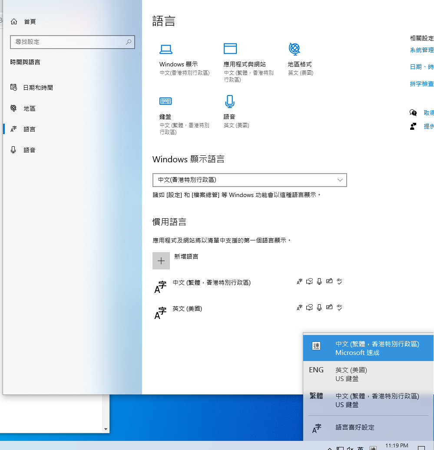
Task: Click the 相關設定 heading
Action: click(x=422, y=38)
